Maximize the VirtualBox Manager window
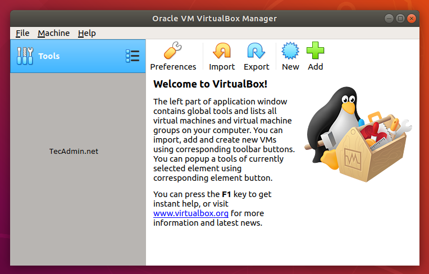 click(400, 19)
